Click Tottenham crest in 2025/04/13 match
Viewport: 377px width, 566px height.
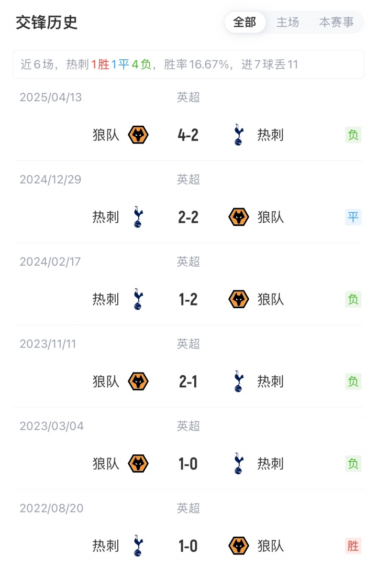click(x=239, y=135)
